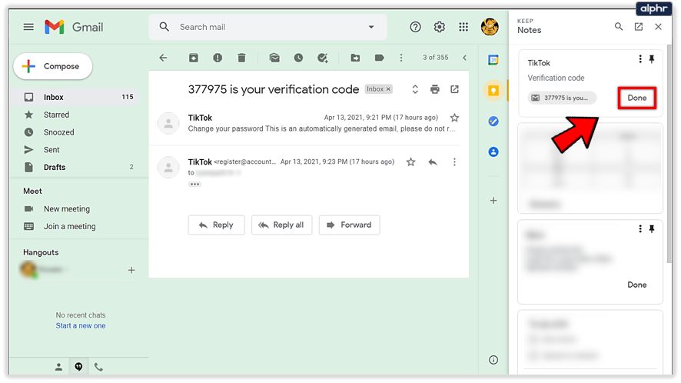
Task: Expand all messages in thread
Action: point(415,89)
